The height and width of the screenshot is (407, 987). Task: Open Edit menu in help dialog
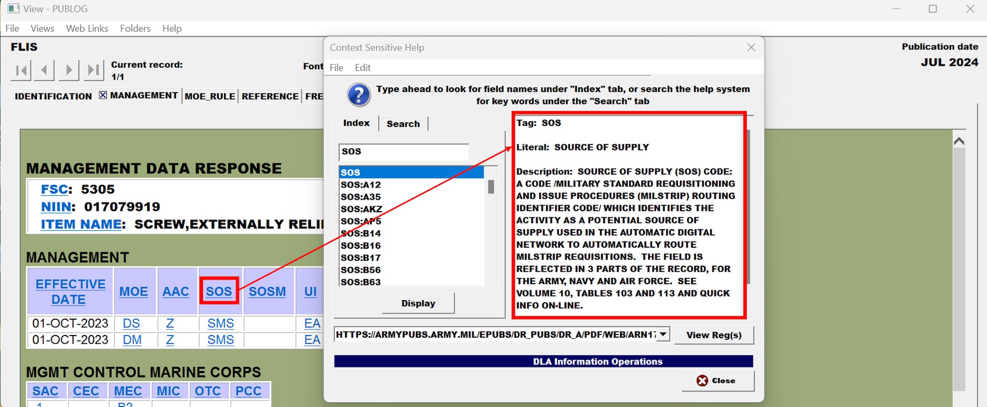(x=362, y=67)
